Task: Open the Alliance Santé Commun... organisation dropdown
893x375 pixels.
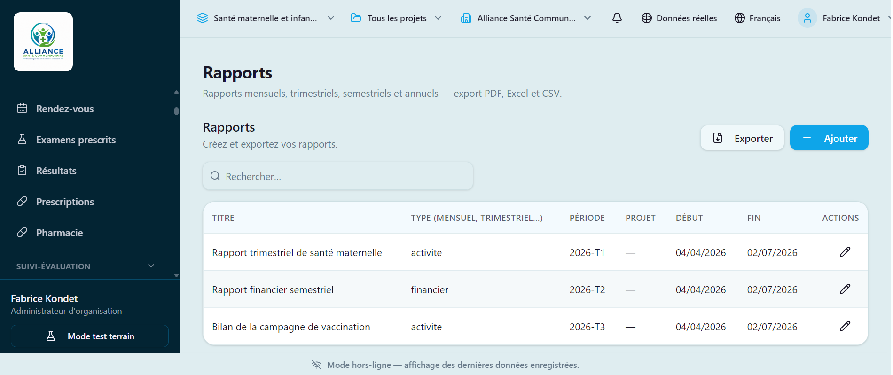Action: click(526, 18)
